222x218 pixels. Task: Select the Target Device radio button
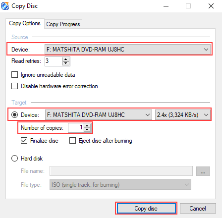coord(14,115)
